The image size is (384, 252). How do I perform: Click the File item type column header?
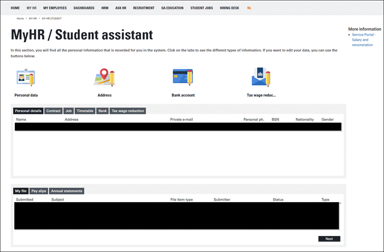click(181, 200)
